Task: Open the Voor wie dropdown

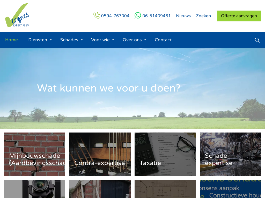Action: (x=103, y=40)
